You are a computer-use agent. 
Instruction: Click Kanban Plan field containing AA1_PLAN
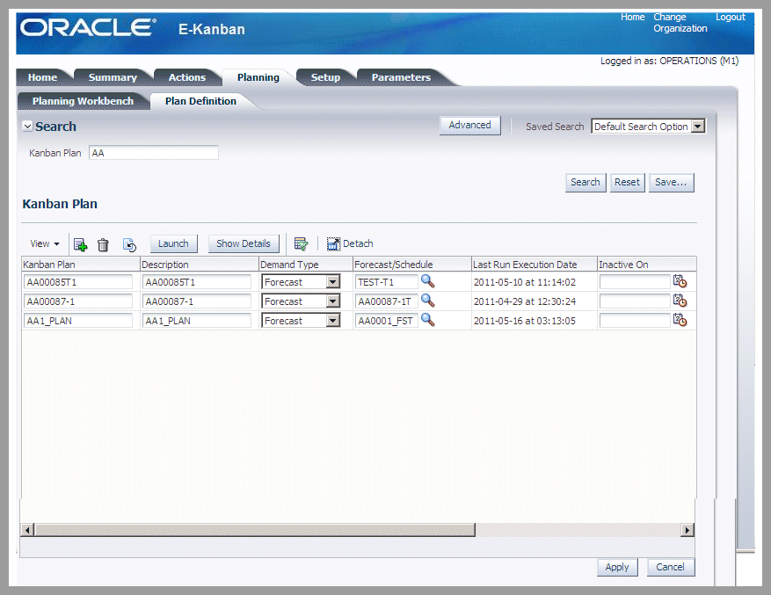[78, 321]
